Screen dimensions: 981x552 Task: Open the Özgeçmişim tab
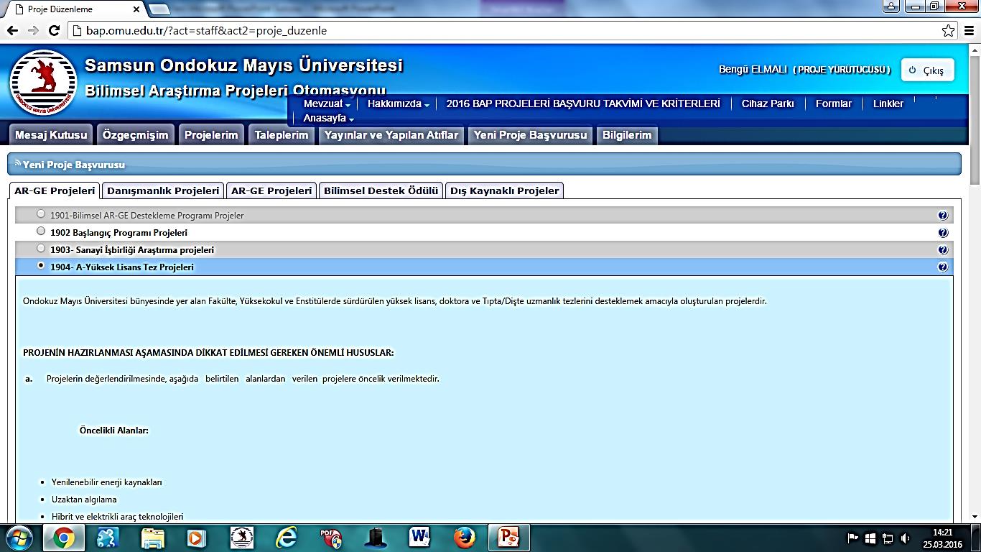click(136, 135)
